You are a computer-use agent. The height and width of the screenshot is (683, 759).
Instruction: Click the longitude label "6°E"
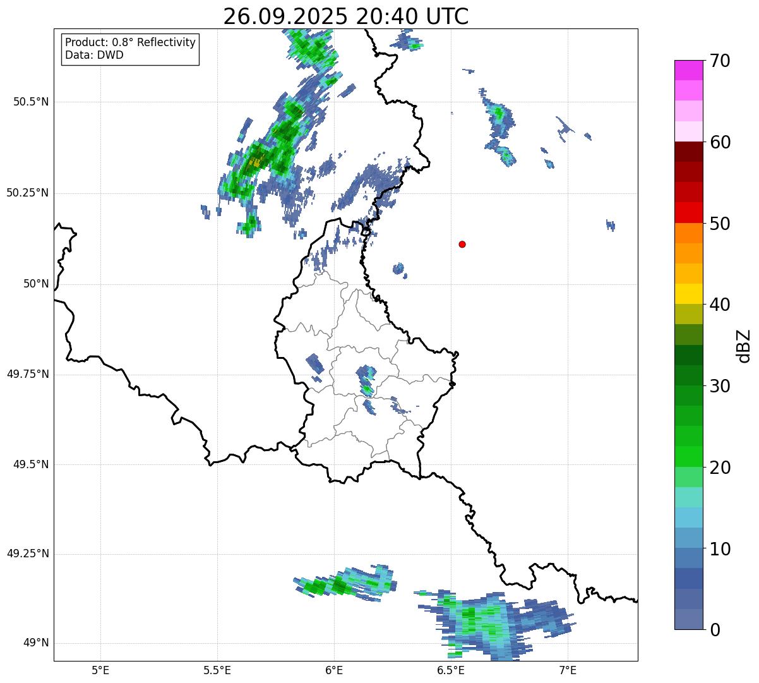click(334, 670)
